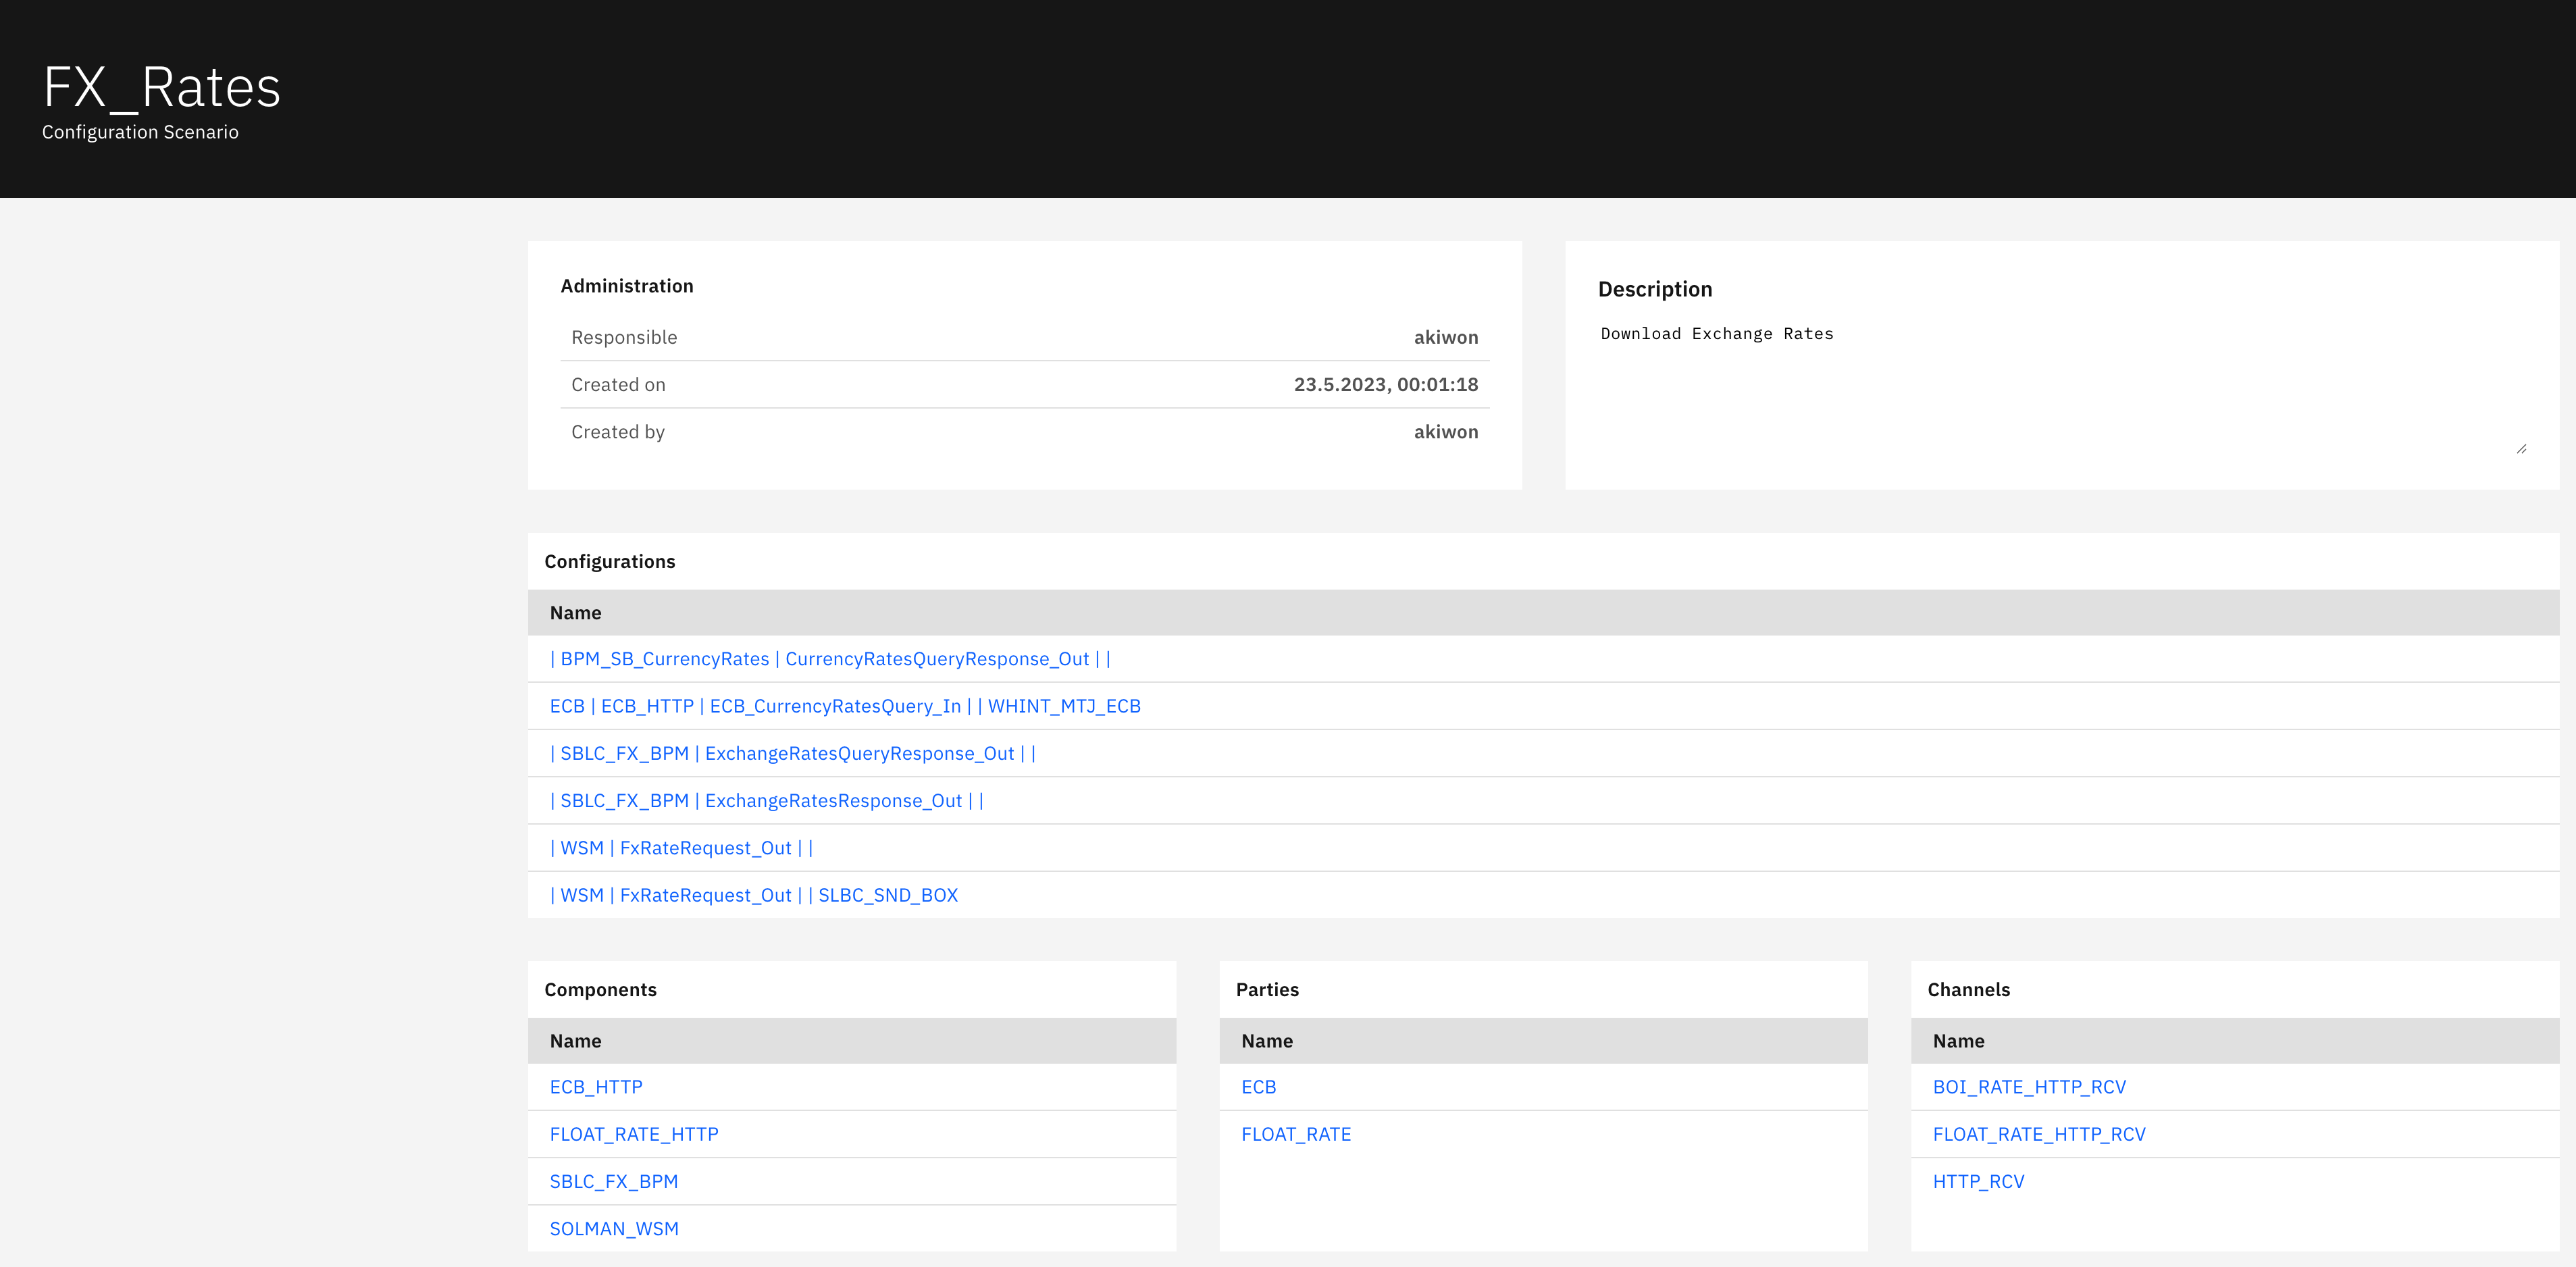The height and width of the screenshot is (1267, 2576).
Task: Open the ECB party
Action: coord(1258,1087)
